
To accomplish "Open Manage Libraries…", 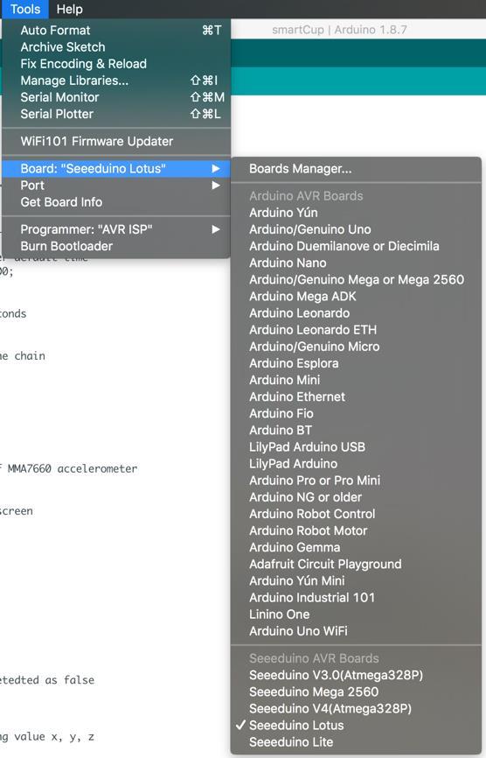I will (116, 81).
